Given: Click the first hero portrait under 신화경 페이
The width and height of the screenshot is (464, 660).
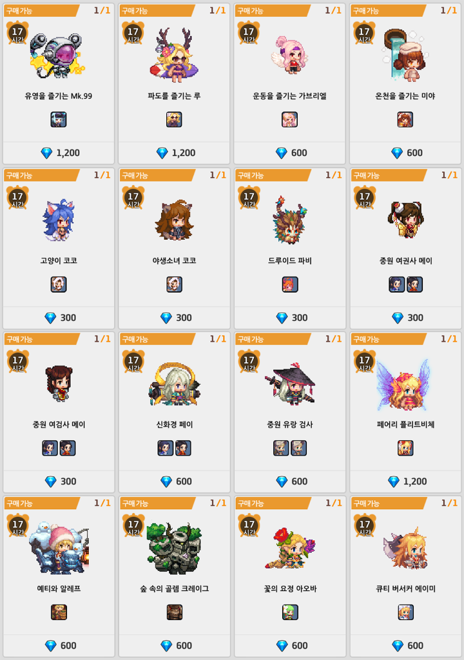Looking at the screenshot, I should pos(166,448).
